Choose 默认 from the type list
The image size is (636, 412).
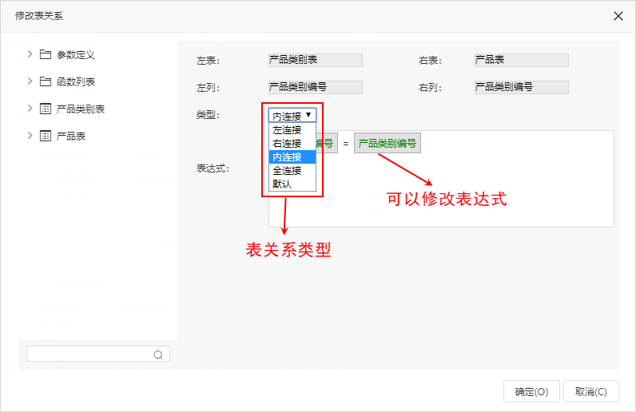tap(292, 184)
